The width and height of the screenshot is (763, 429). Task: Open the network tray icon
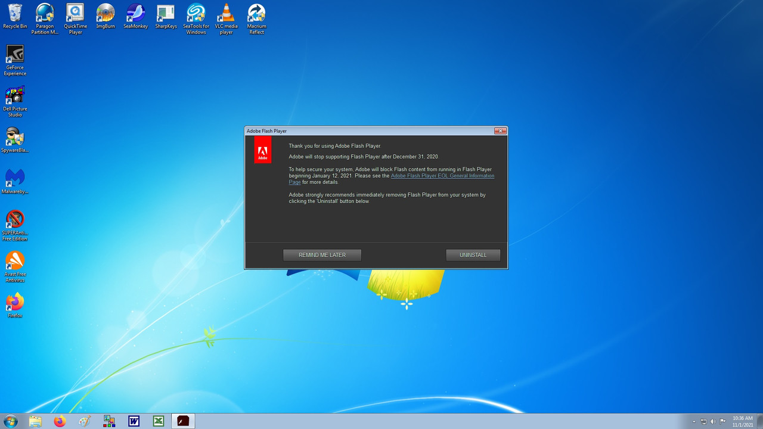click(704, 422)
